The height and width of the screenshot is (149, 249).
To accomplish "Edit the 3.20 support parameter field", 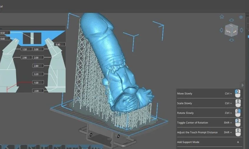I will click(x=38, y=74).
